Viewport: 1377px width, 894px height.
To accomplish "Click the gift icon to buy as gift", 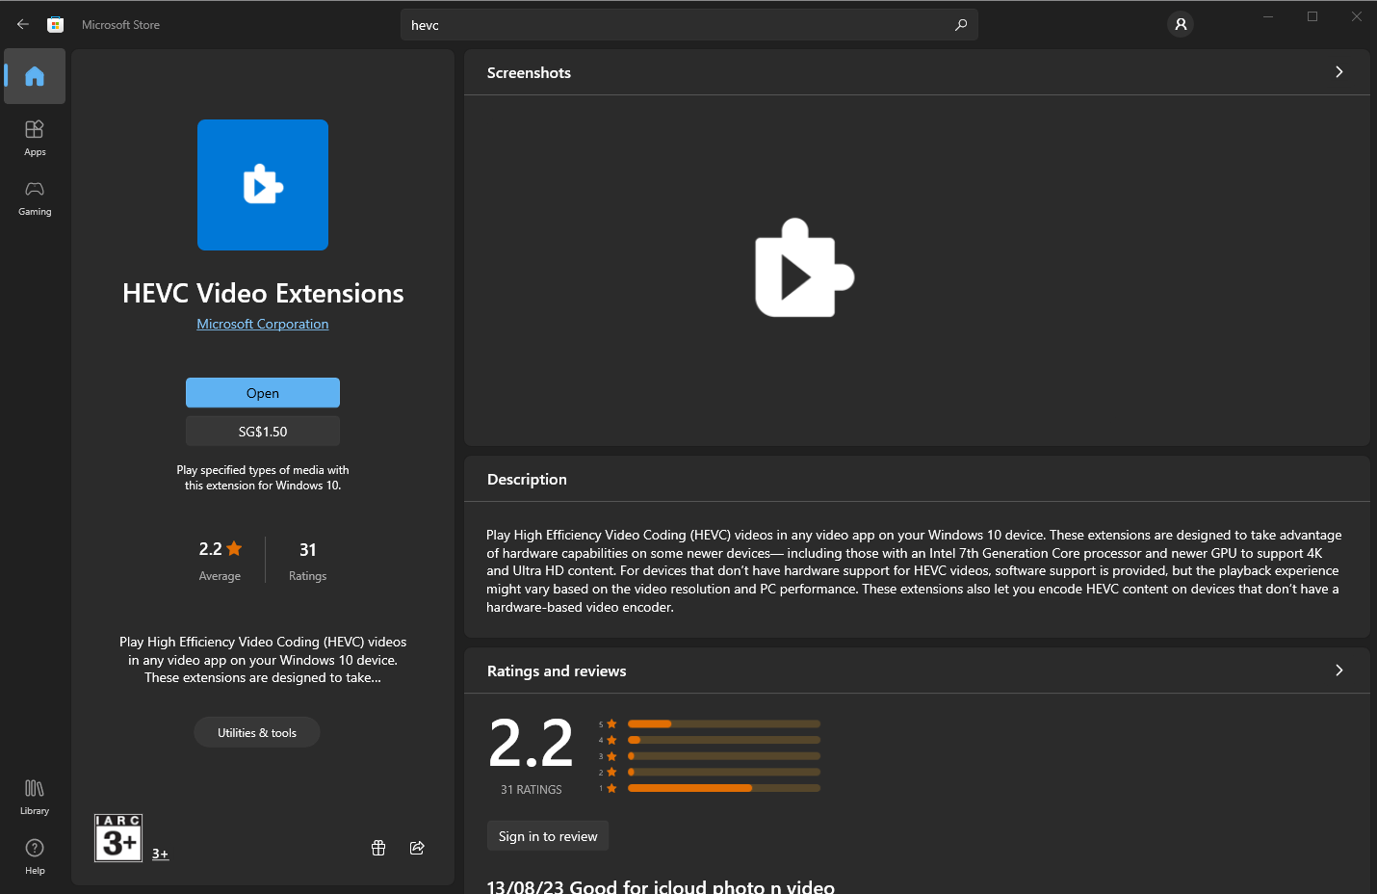I will click(378, 848).
